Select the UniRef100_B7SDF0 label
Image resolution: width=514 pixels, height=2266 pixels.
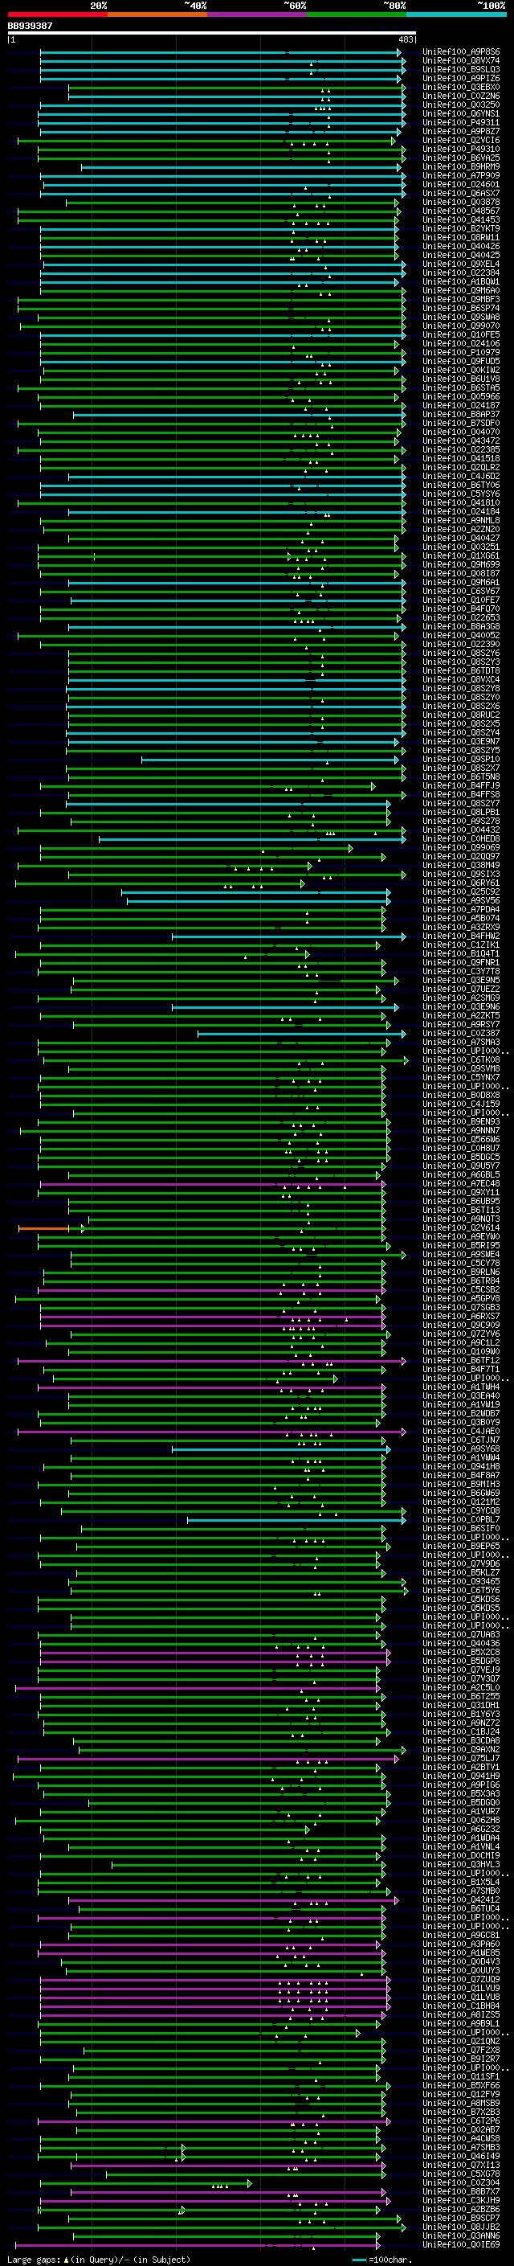click(461, 423)
